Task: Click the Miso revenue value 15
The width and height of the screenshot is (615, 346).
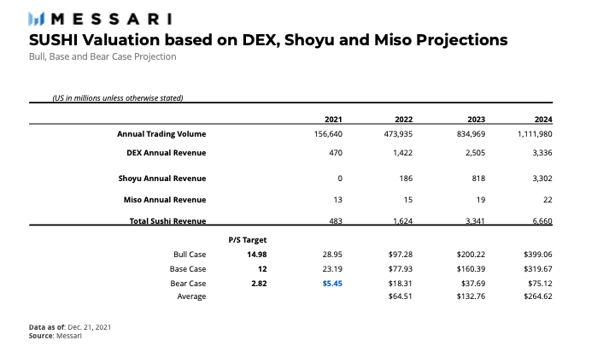Action: tap(408, 200)
